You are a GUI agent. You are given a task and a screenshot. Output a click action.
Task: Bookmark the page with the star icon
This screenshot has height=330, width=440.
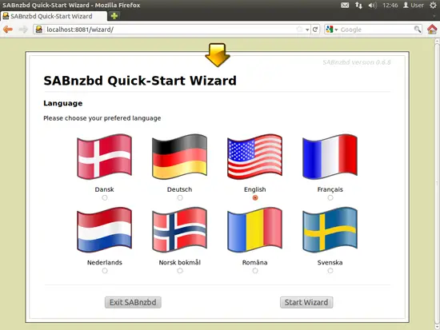pyautogui.click(x=299, y=29)
